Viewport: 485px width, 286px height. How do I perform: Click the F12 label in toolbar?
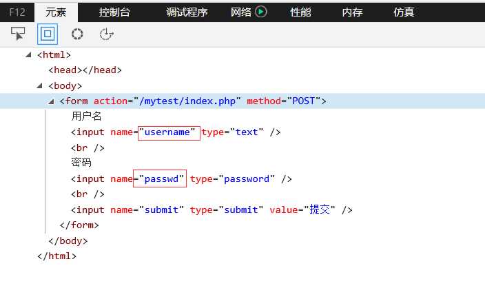[x=17, y=12]
